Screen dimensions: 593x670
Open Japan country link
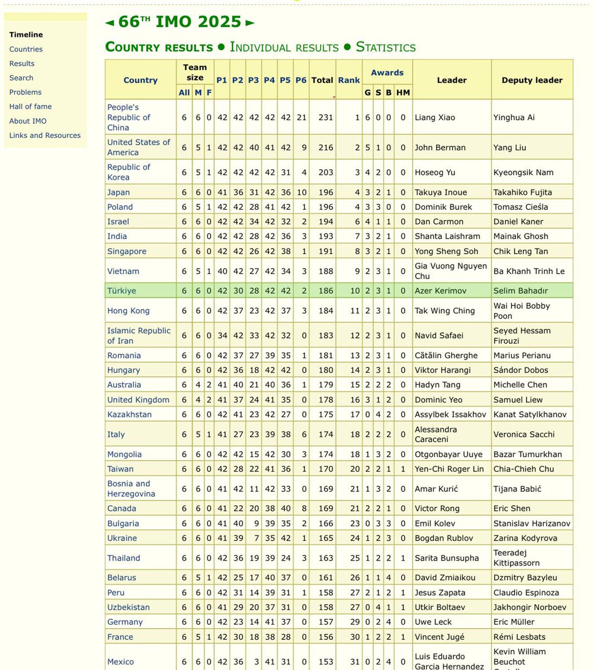tap(118, 192)
